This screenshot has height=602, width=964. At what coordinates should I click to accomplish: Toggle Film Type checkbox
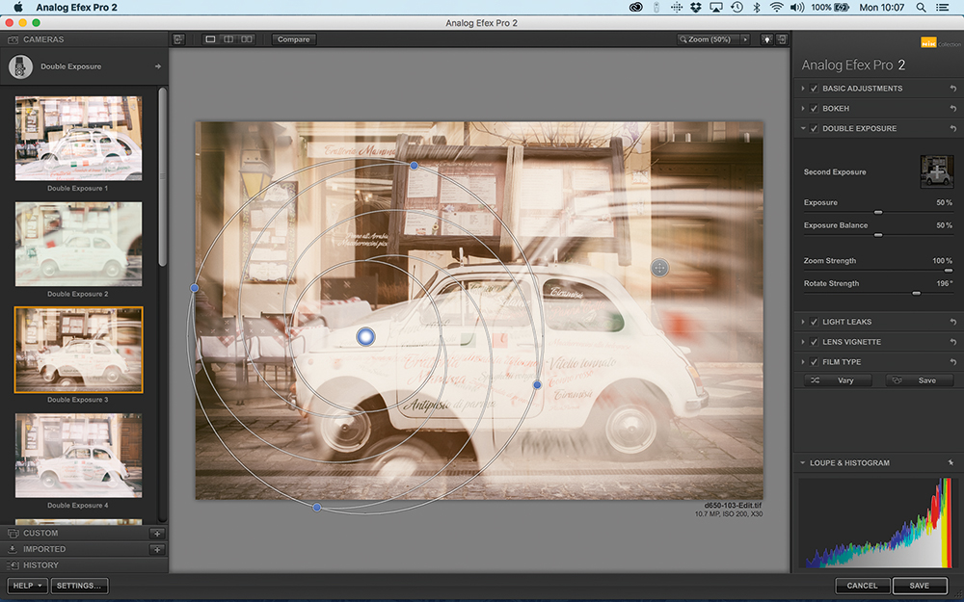coord(814,362)
